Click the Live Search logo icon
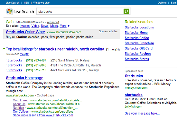177x120 pixels. point(9,11)
